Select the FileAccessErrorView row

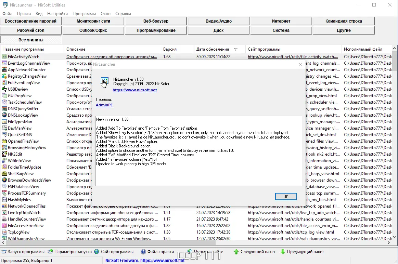[196, 226]
